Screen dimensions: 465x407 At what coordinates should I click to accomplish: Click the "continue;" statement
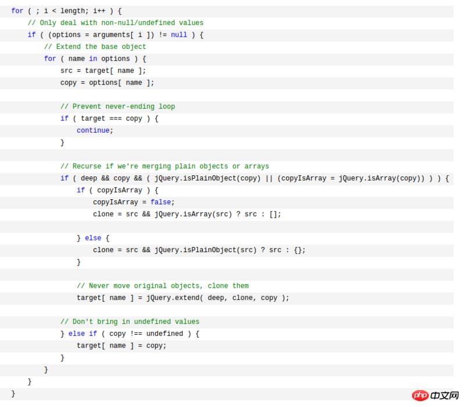coord(95,130)
